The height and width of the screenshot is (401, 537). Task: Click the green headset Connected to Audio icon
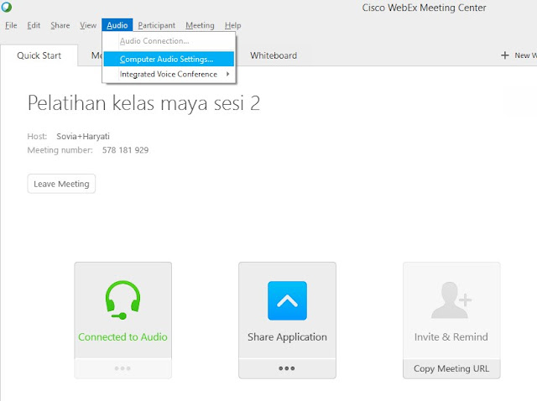tap(123, 300)
